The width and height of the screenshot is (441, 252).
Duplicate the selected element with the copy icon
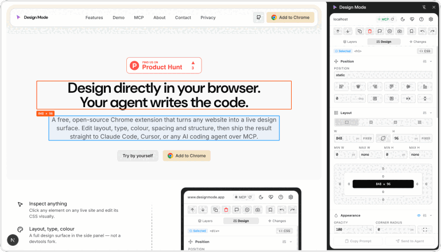coord(359,31)
